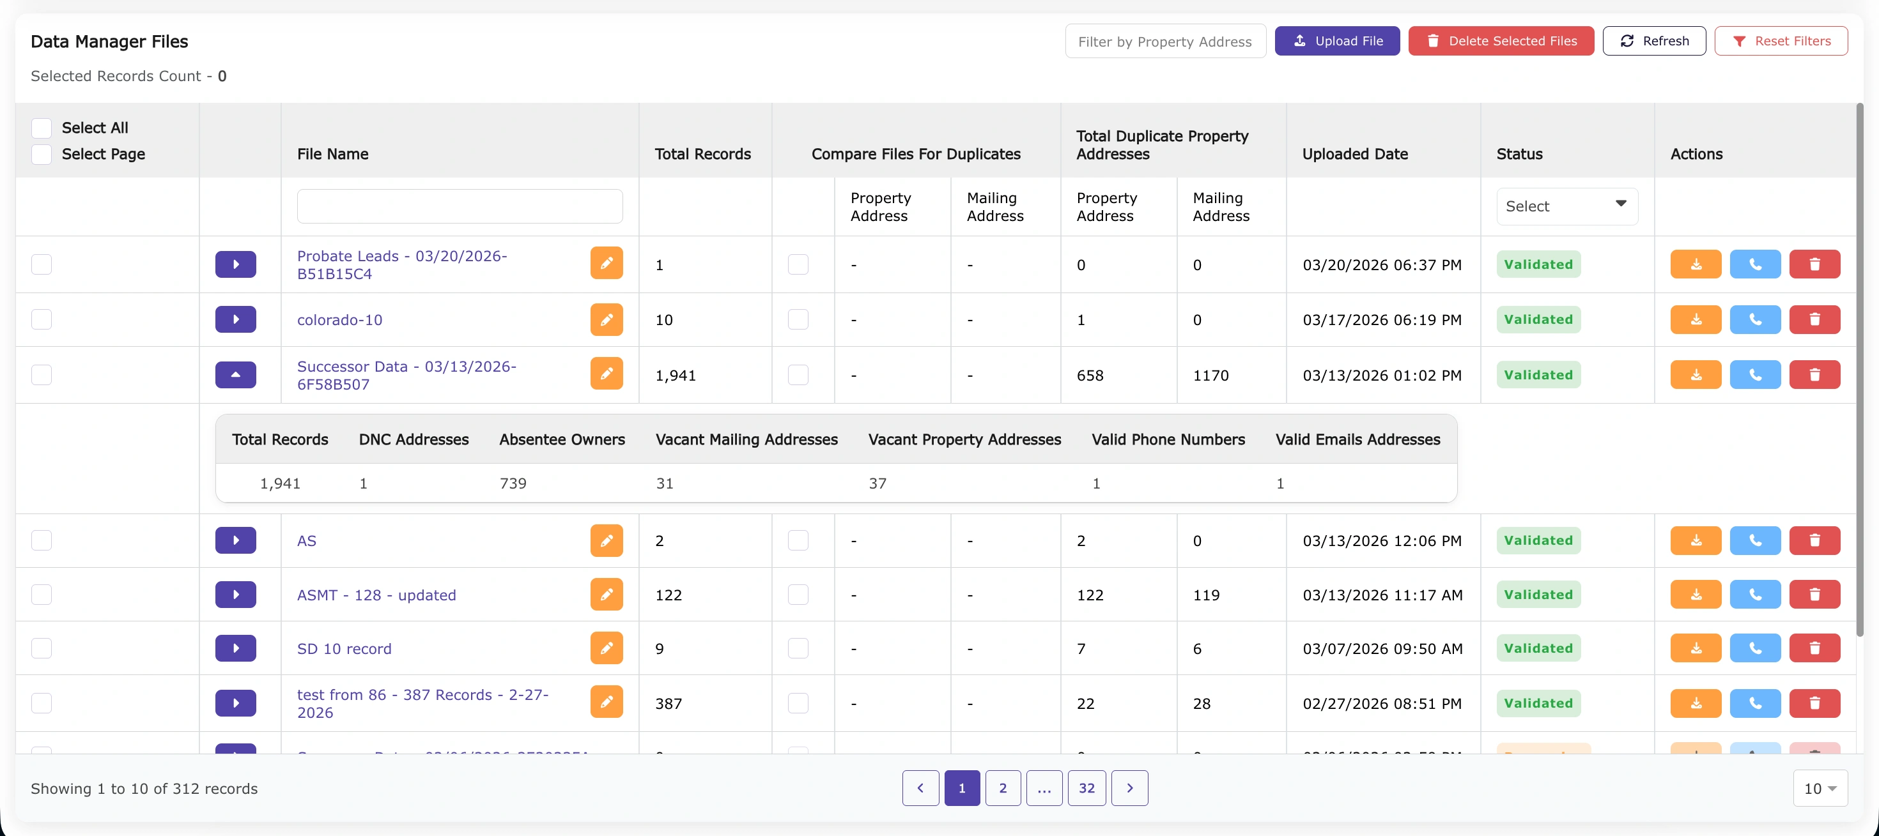Click the Upload File button
Screen dimensions: 1879x836
pyautogui.click(x=1337, y=40)
